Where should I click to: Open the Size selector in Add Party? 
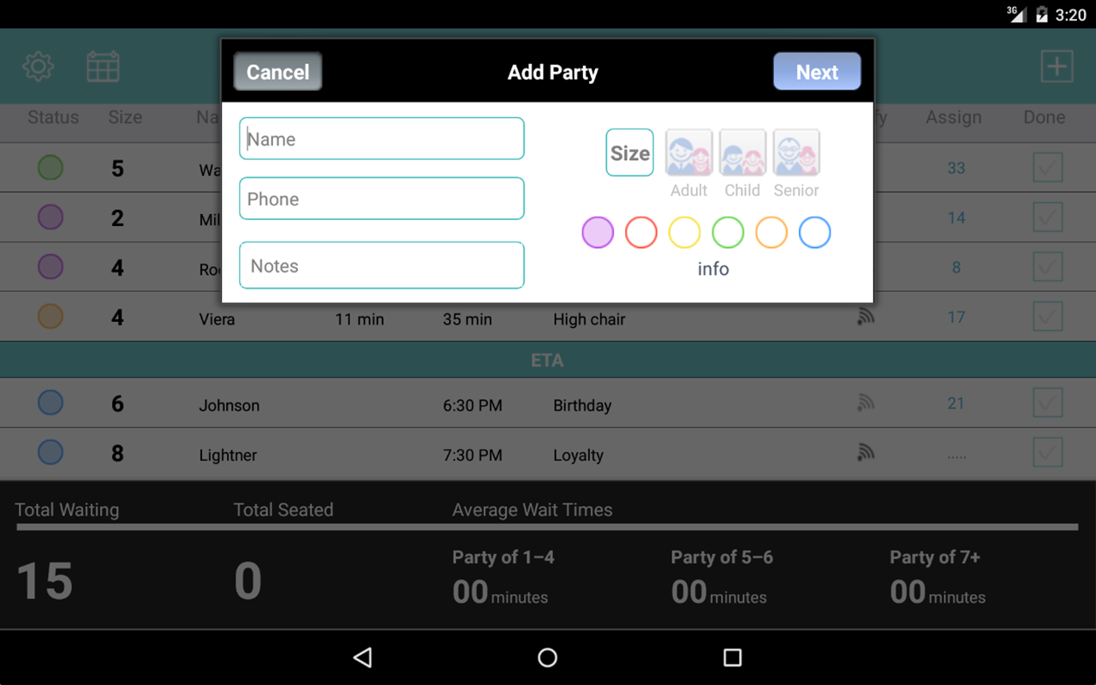point(629,152)
